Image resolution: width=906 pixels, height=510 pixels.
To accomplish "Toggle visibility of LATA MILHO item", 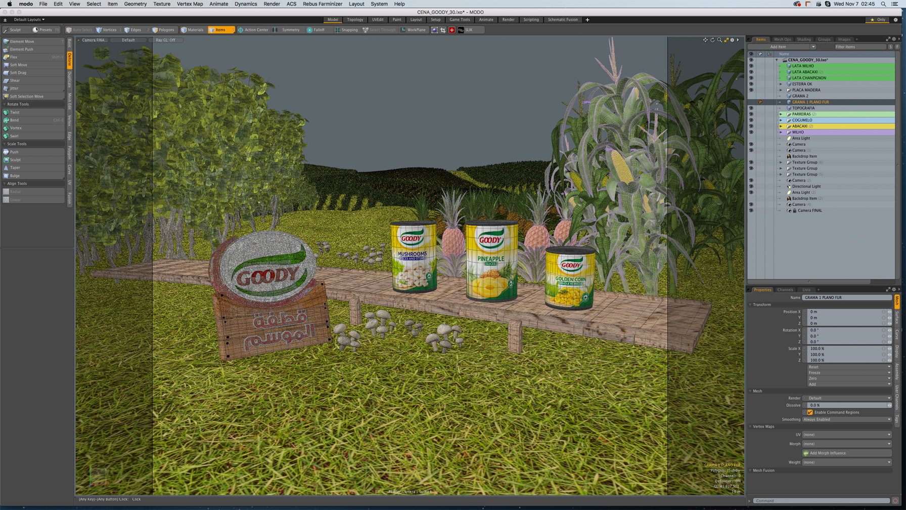I will tap(751, 66).
